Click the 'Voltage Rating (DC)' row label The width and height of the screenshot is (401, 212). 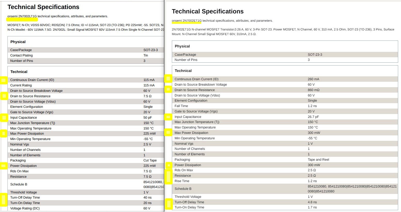[25, 208]
